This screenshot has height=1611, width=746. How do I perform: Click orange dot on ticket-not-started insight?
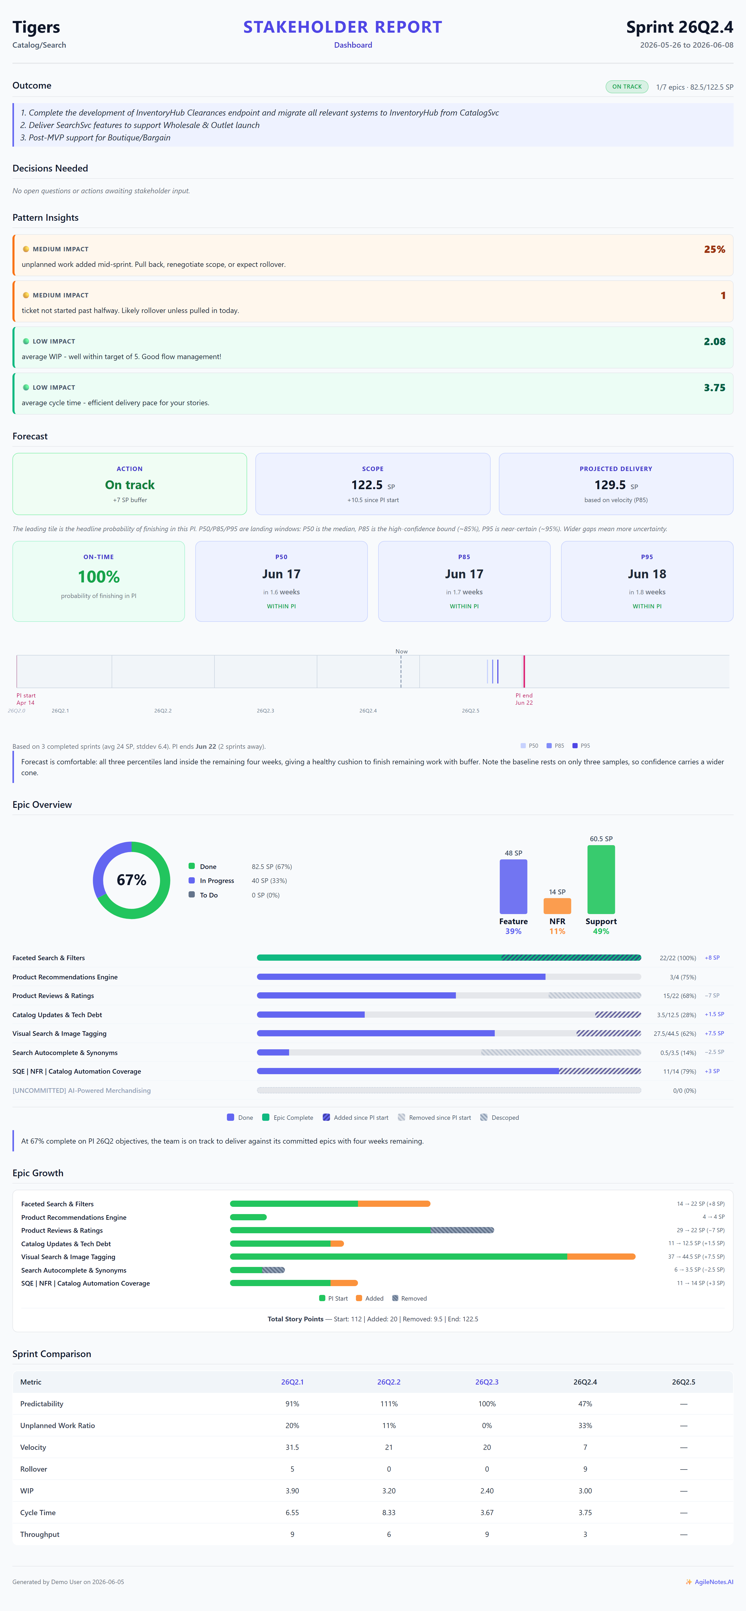point(26,295)
